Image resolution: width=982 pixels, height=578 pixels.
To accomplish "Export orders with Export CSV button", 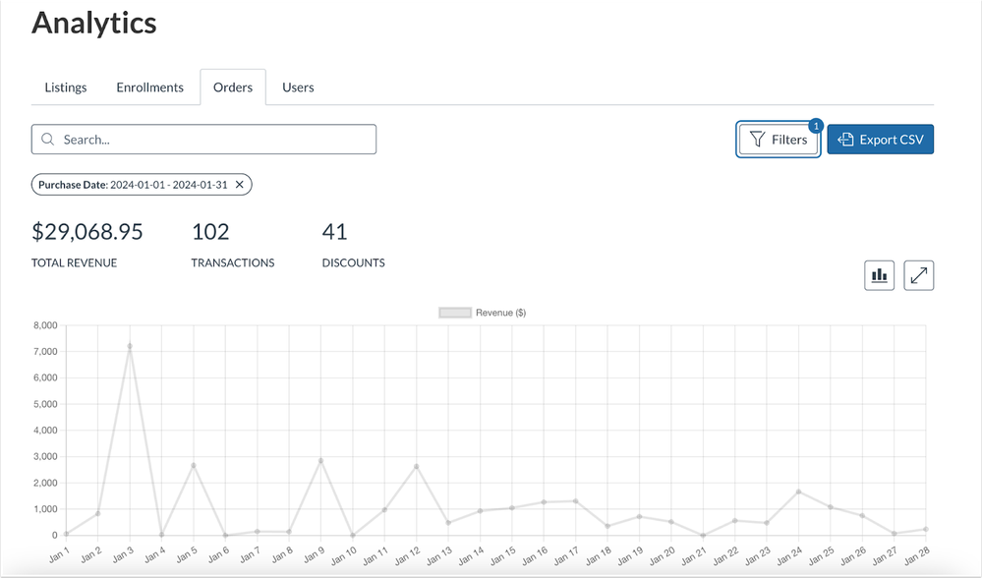I will [x=880, y=140].
